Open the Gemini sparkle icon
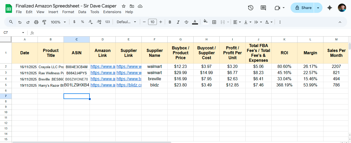Viewport: 351px width, 143px height. (330, 8)
